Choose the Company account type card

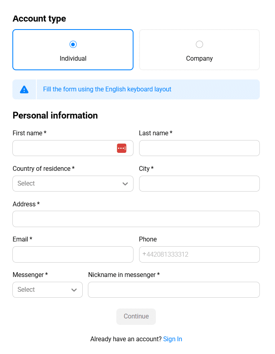point(199,50)
